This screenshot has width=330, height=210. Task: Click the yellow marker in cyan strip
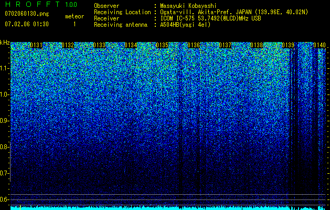(x=20, y=207)
